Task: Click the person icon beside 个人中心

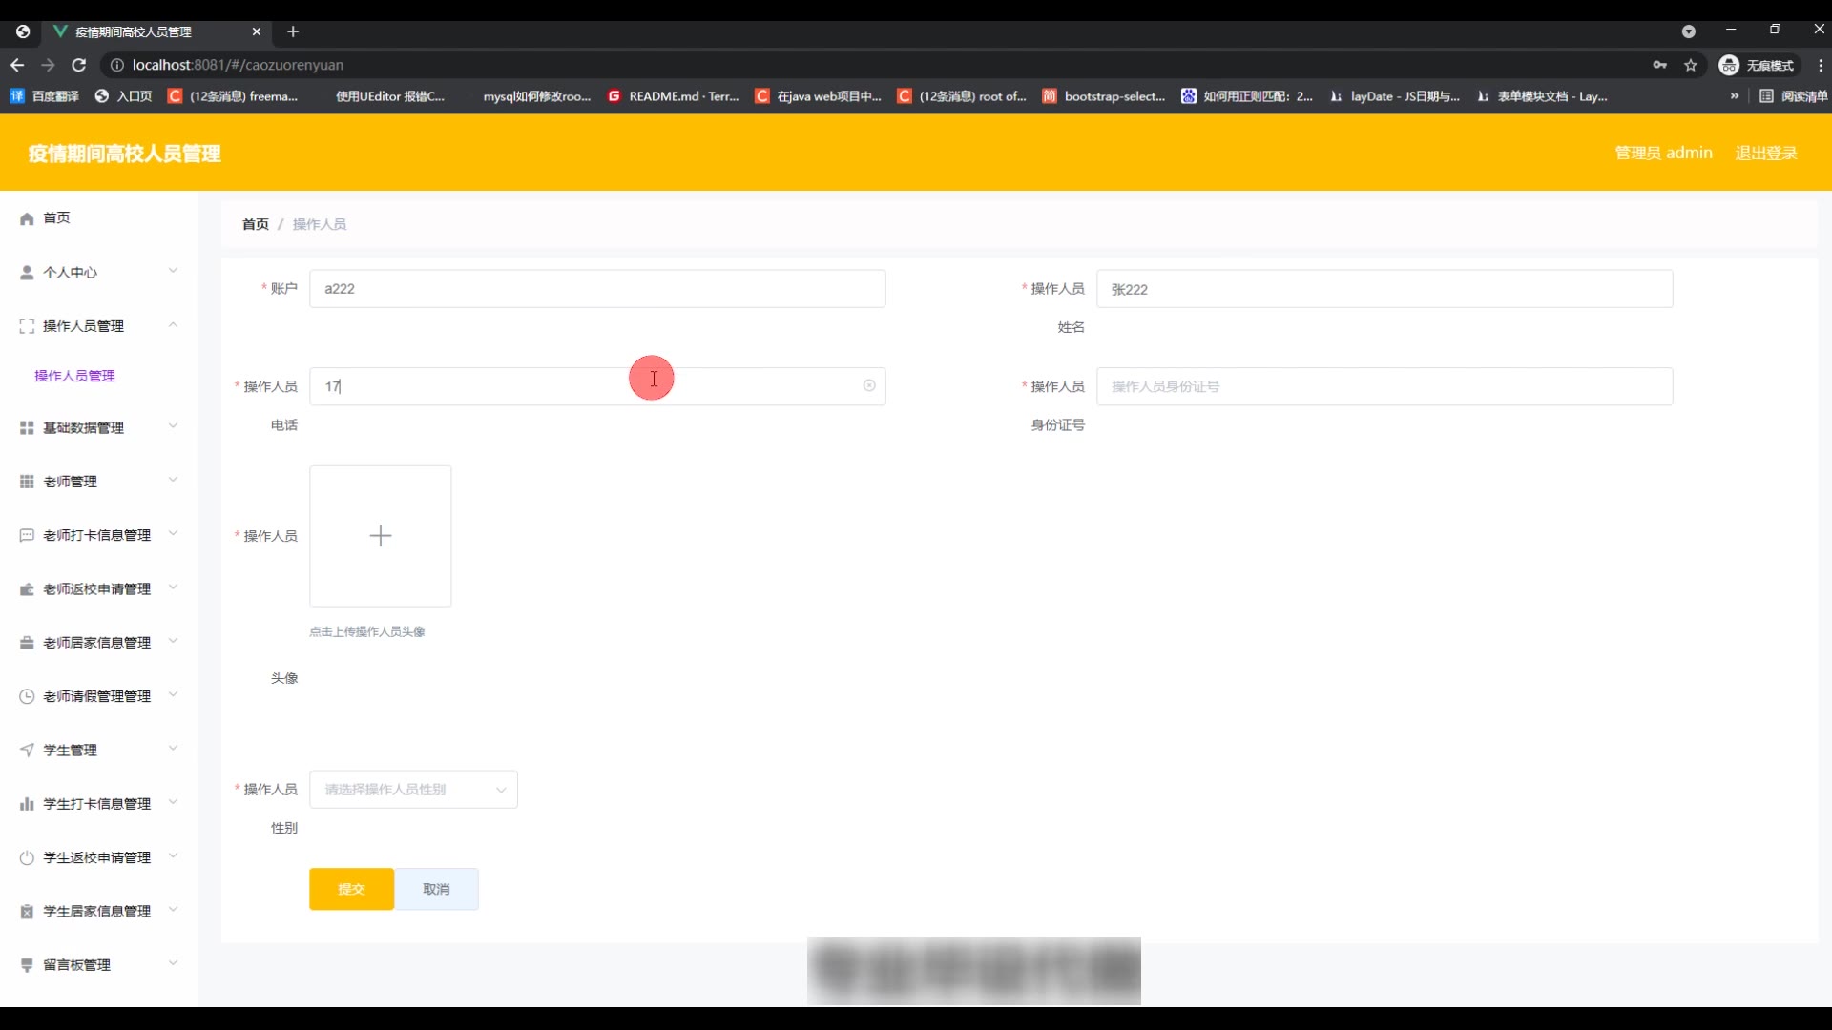Action: point(27,273)
